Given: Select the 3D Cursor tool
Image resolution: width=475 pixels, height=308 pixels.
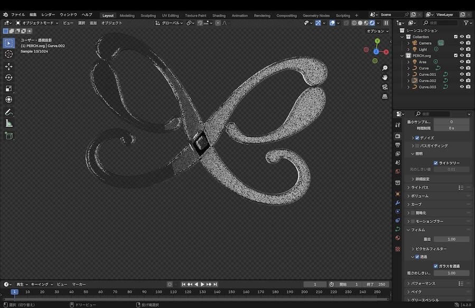Looking at the screenshot, I should pyautogui.click(x=8, y=54).
